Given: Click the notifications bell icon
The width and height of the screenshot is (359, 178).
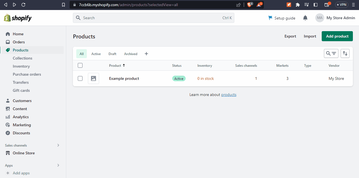Looking at the screenshot, I should point(305,18).
